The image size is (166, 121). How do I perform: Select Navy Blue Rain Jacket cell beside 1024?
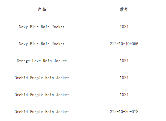[42, 27]
